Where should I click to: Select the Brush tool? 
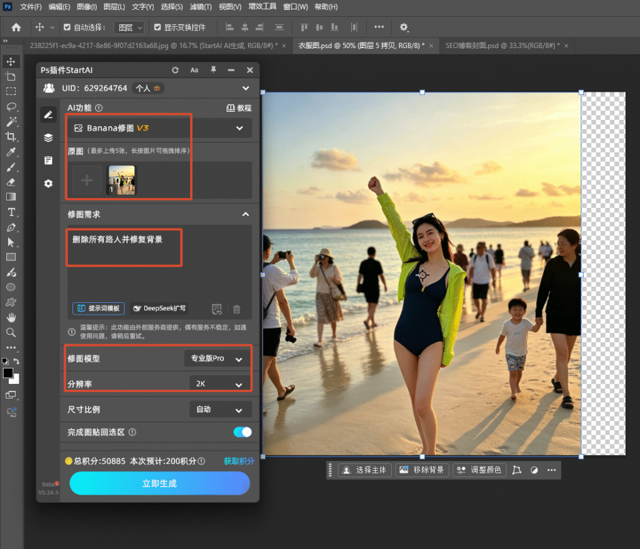tap(11, 167)
